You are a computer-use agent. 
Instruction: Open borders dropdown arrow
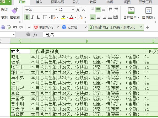[49, 17]
